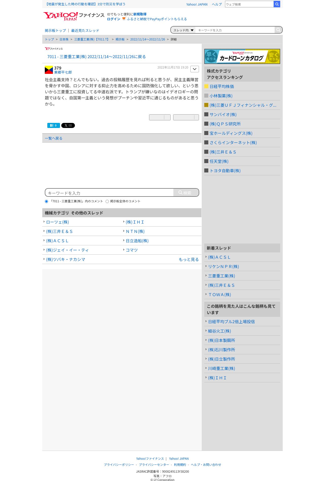Click the X post share button
The width and height of the screenshot is (325, 481).
coord(68,125)
